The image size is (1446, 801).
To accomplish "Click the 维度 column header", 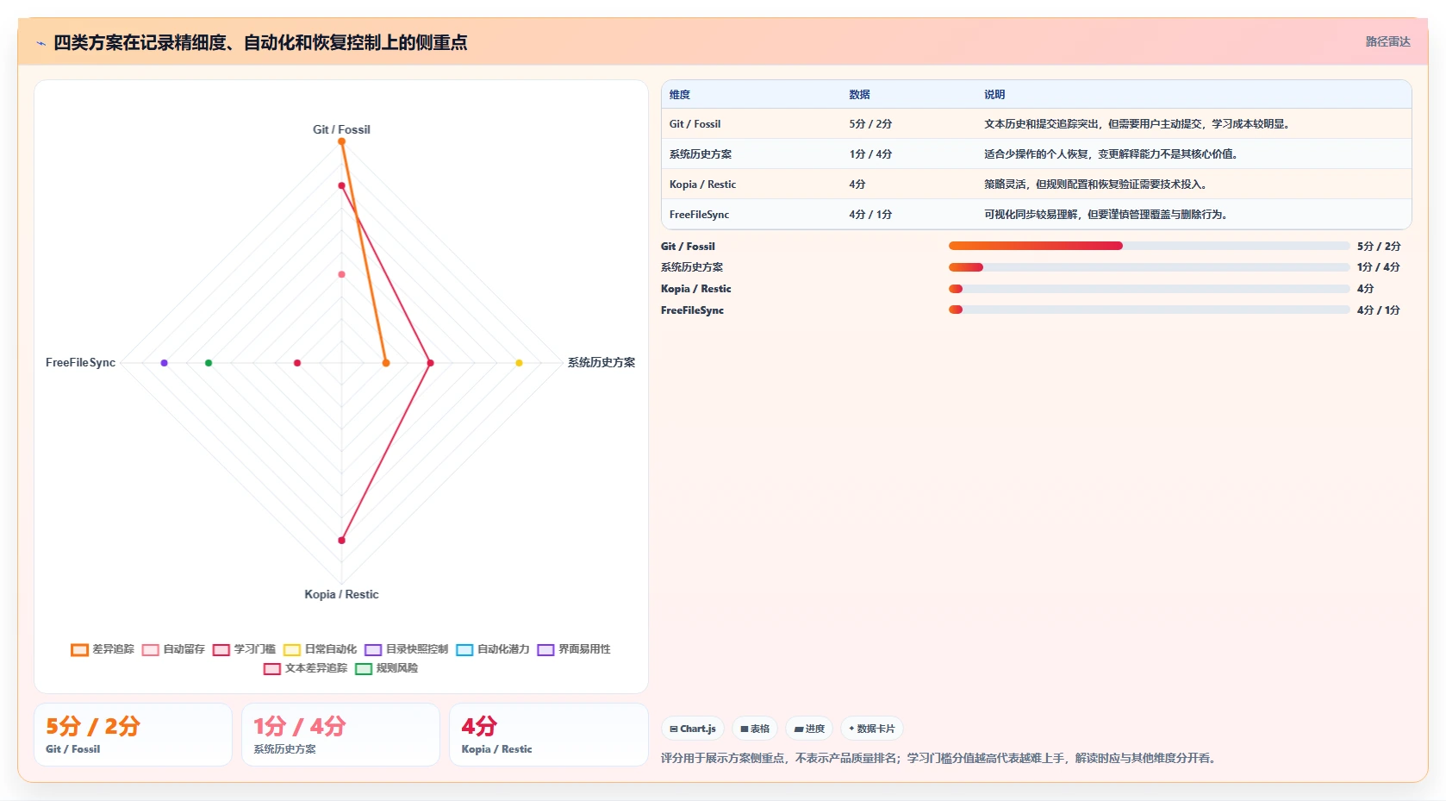I will (x=680, y=95).
